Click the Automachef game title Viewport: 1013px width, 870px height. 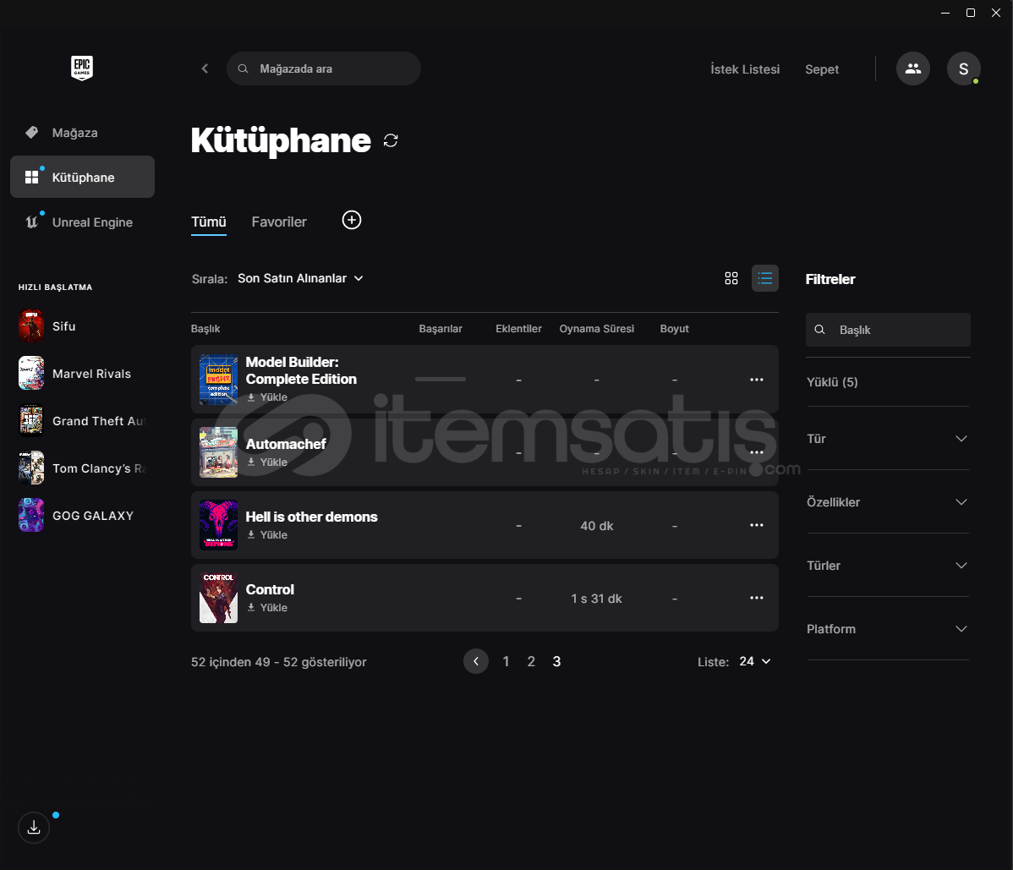(286, 445)
